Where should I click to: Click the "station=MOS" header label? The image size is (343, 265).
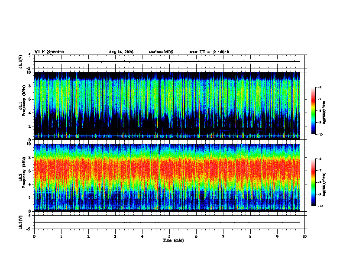point(161,52)
